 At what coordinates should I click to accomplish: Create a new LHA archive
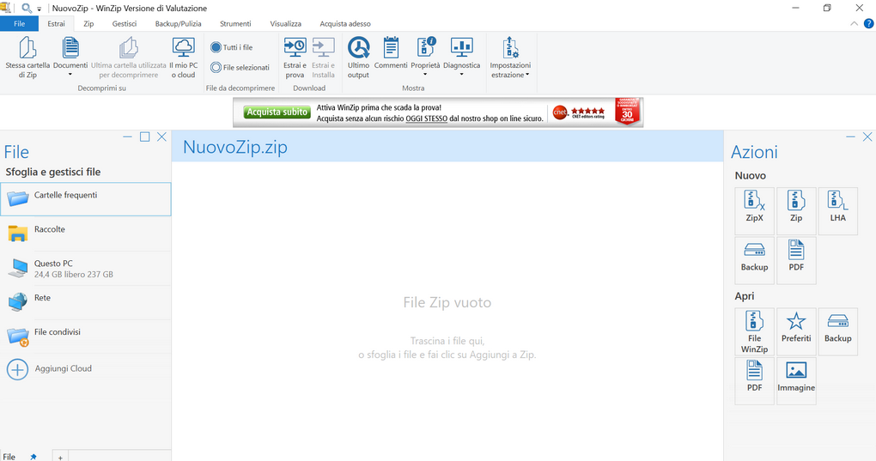(837, 210)
